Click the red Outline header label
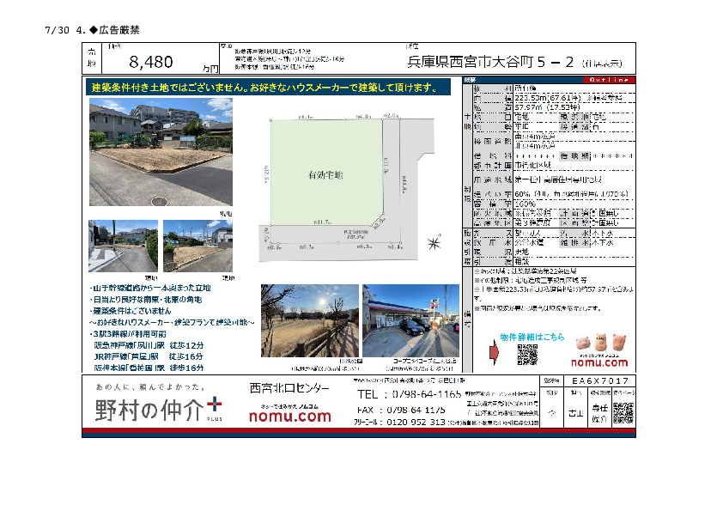Image resolution: width=723 pixels, height=511 pixels. (607, 79)
